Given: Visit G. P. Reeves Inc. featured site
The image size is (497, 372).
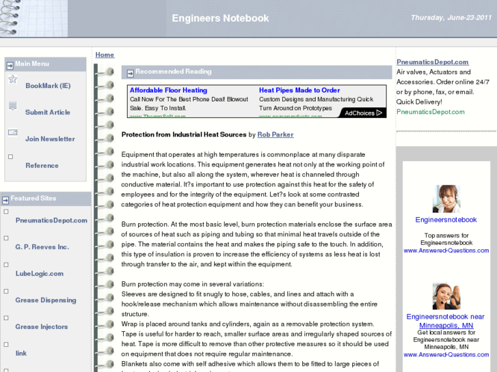Looking at the screenshot, I should point(42,247).
